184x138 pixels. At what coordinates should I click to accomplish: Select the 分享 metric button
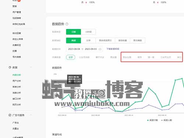coord(88,40)
